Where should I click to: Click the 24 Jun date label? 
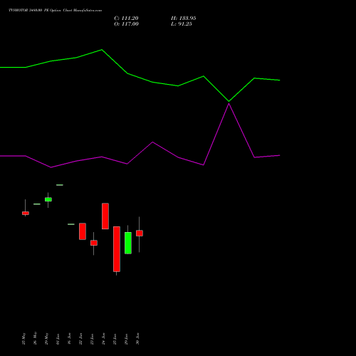coord(103,339)
